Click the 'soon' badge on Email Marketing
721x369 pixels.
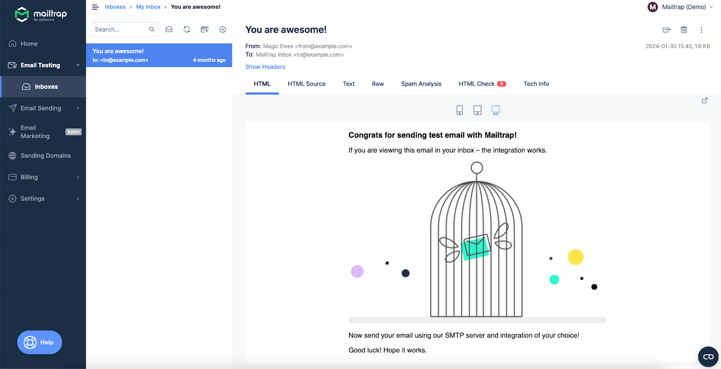point(73,132)
